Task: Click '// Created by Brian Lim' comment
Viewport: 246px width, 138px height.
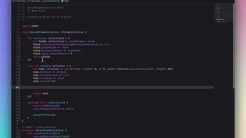Action: coord(47,17)
